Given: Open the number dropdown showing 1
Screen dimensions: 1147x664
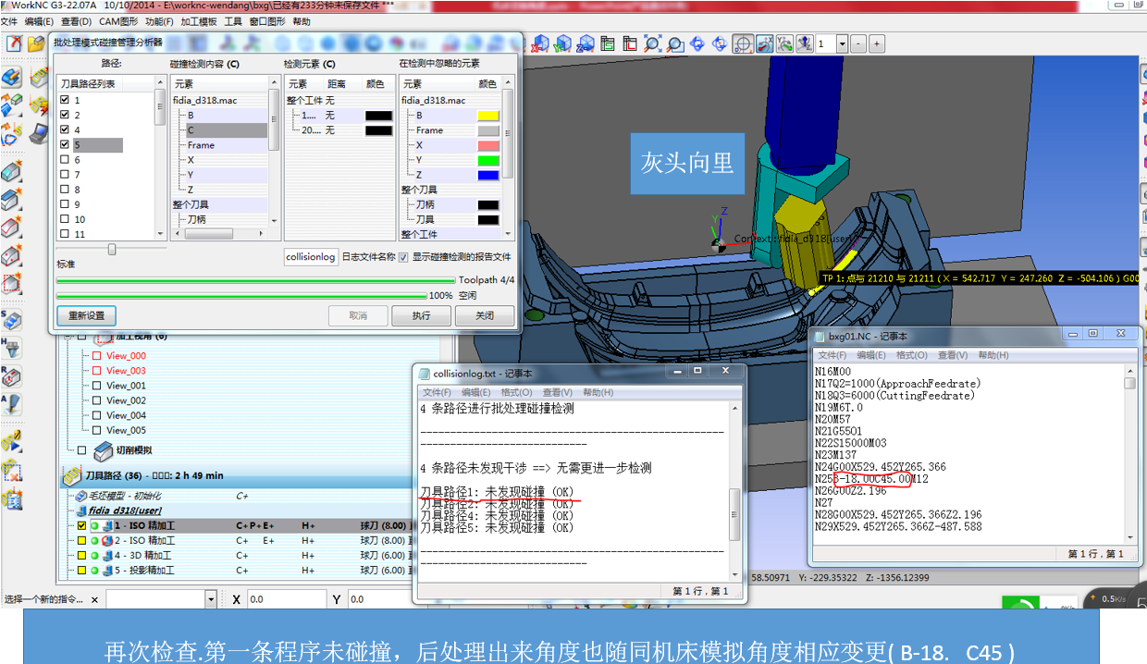Looking at the screenshot, I should [x=842, y=43].
